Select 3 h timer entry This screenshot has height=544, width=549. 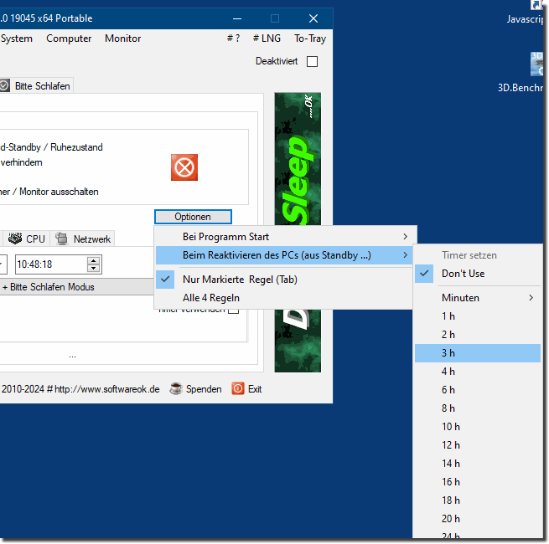tap(478, 353)
